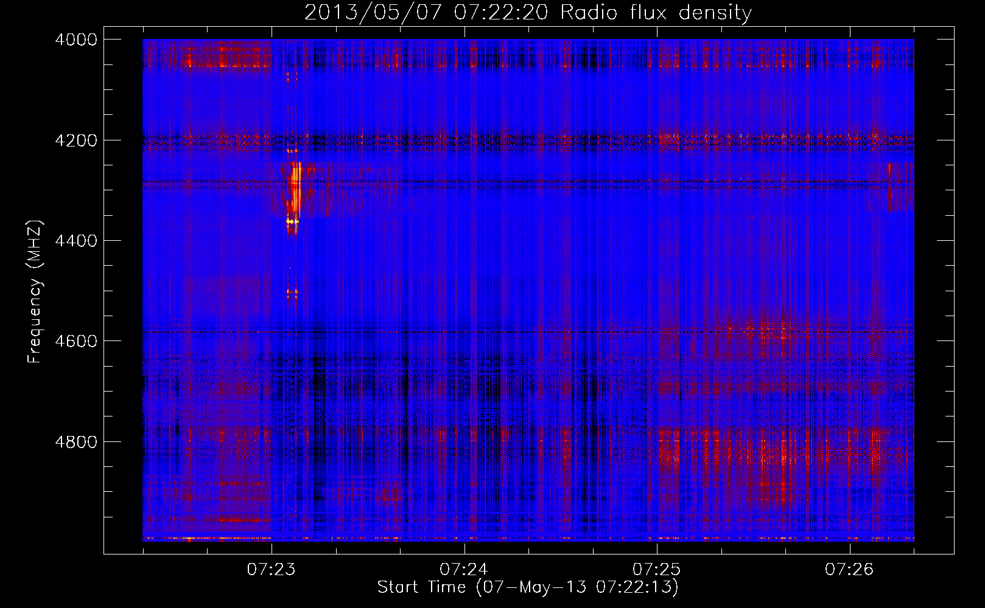Click the 07:25 time tick label
The height and width of the screenshot is (608, 985).
657,569
